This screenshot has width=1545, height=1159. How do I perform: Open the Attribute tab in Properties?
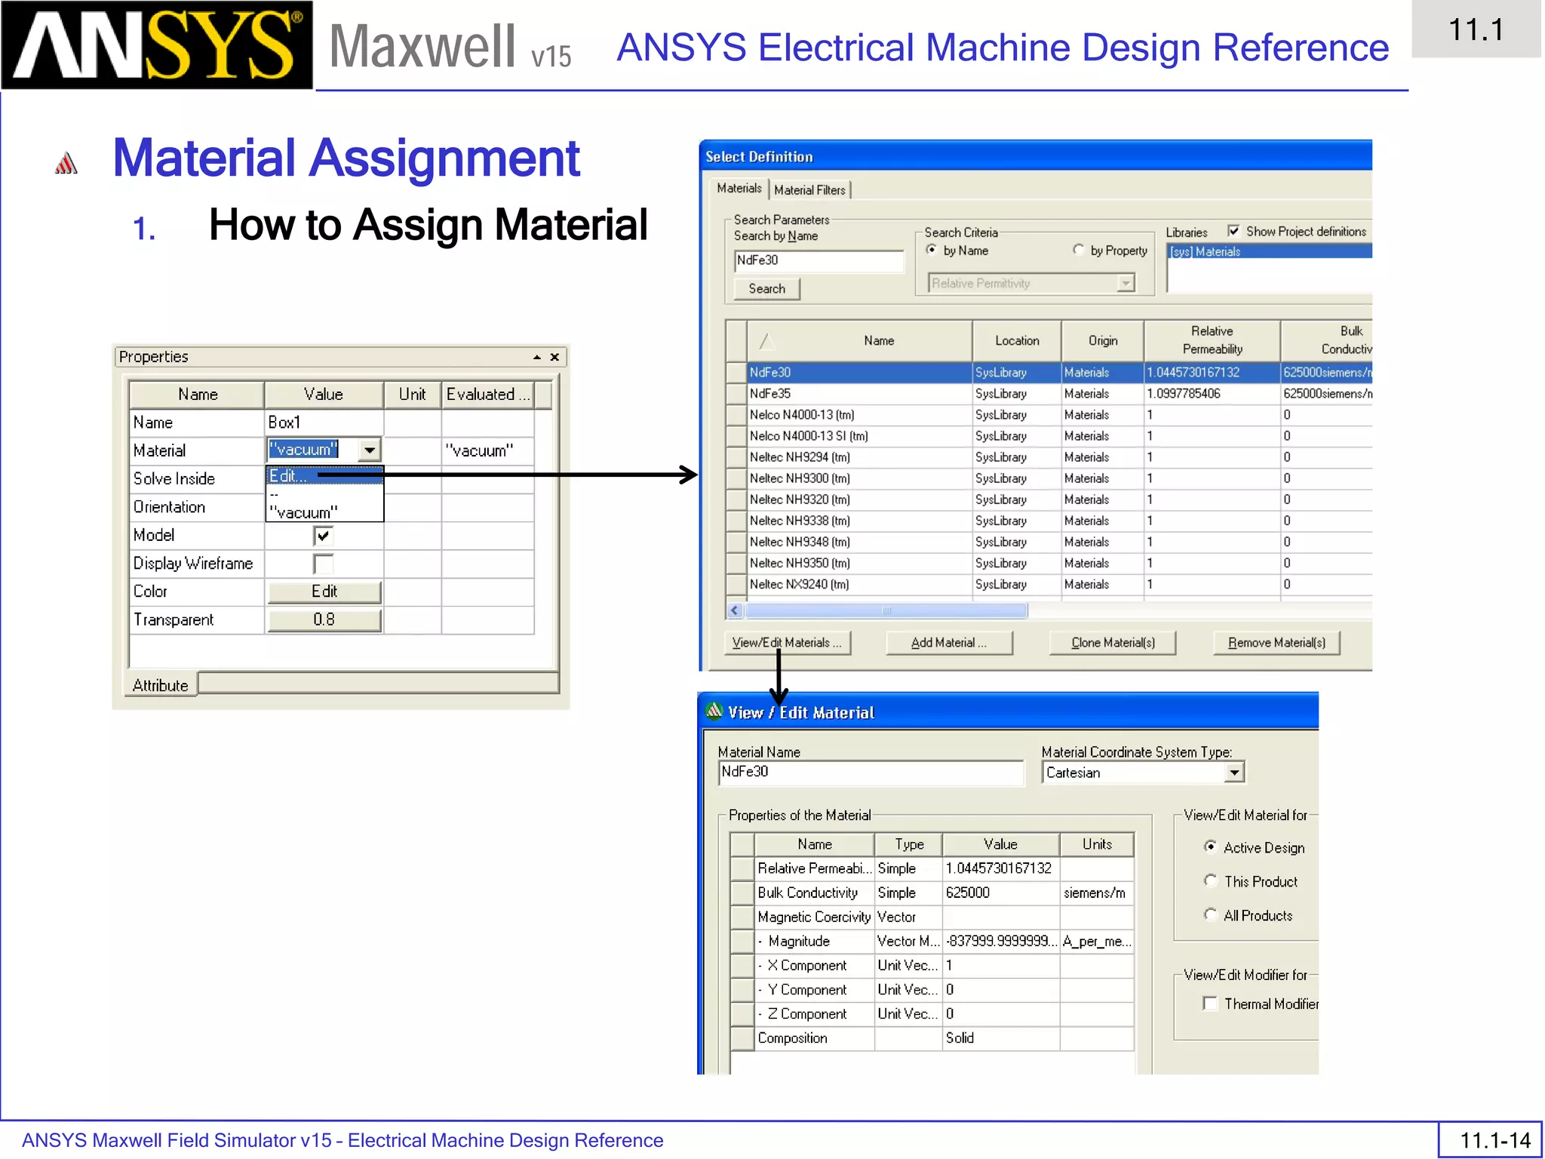tap(161, 685)
